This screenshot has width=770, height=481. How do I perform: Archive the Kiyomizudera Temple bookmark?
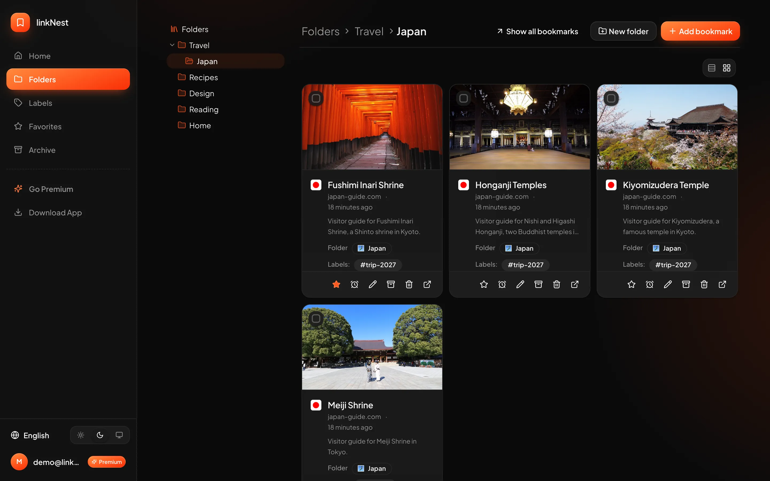(686, 284)
